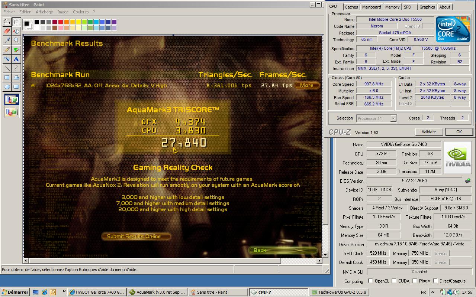Select the Rounded Rectangle tool

pos(16,87)
